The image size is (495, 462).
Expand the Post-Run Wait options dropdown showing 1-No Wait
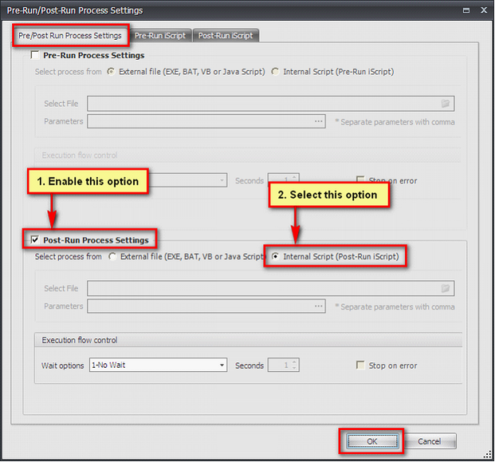pos(222,365)
